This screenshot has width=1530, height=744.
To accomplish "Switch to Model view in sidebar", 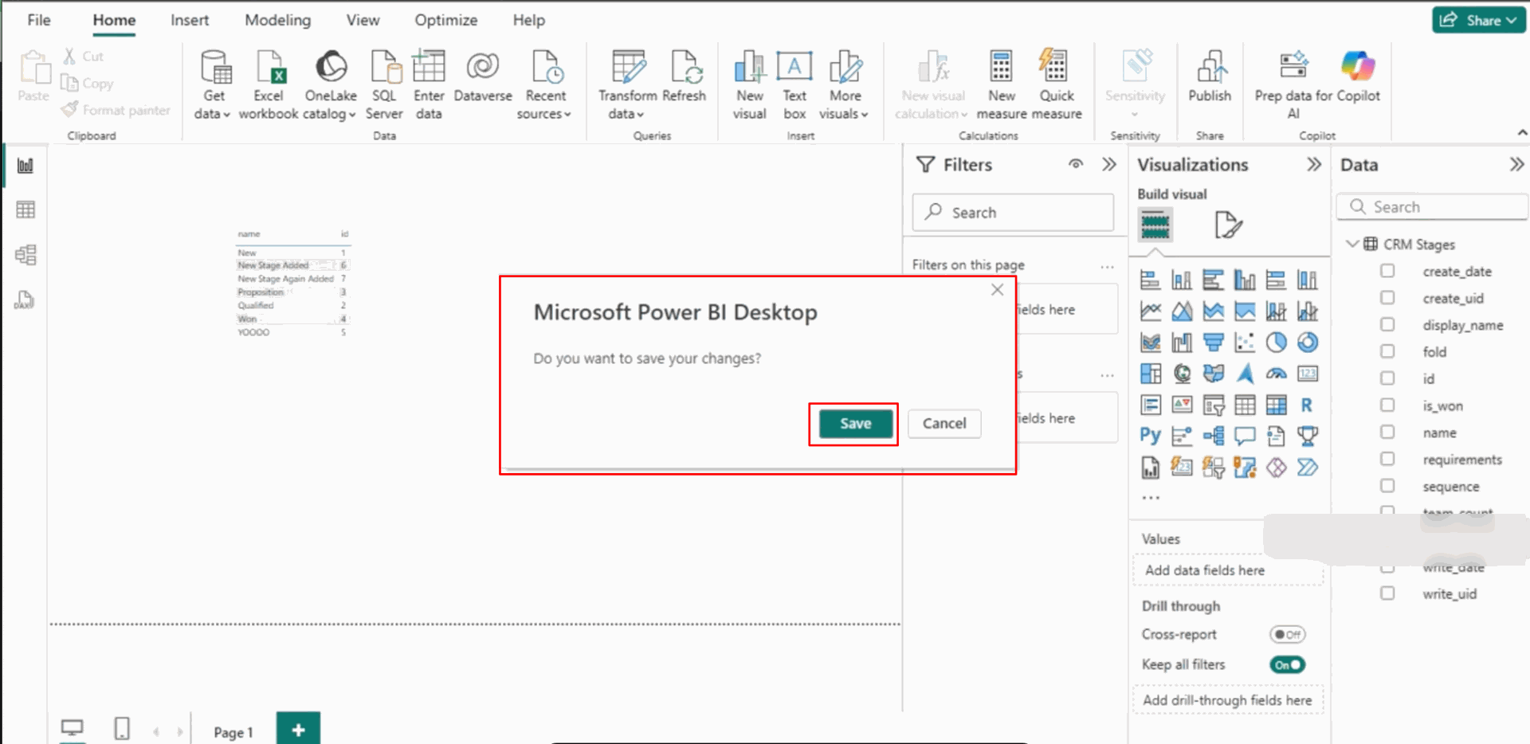I will pyautogui.click(x=25, y=255).
